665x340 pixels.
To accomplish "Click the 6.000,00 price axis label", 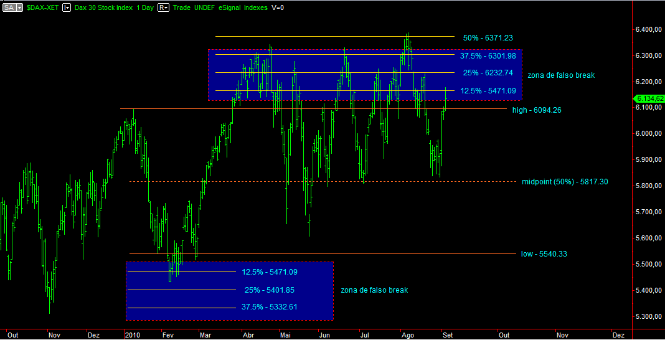I will click(x=648, y=134).
